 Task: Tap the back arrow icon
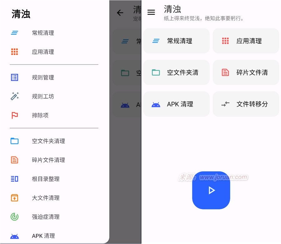pyautogui.click(x=120, y=13)
